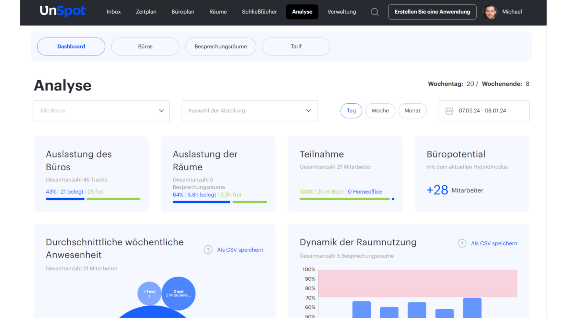Navigate to Räume
The image size is (567, 318).
218,12
